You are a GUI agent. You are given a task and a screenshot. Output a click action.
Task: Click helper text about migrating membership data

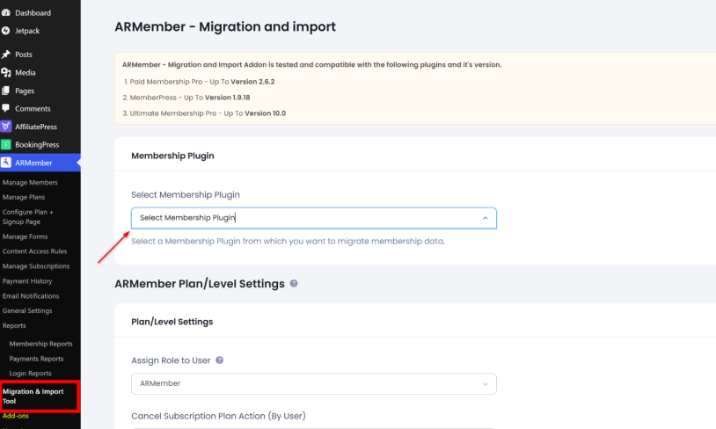tap(289, 241)
